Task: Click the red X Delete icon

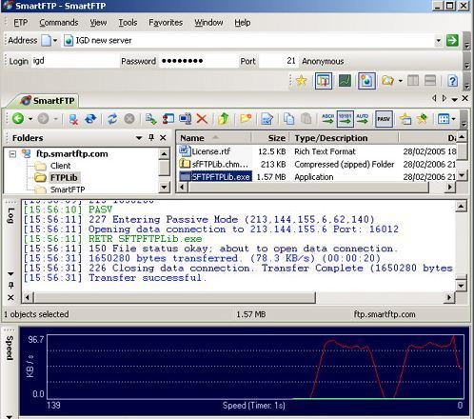Action: pyautogui.click(x=202, y=119)
